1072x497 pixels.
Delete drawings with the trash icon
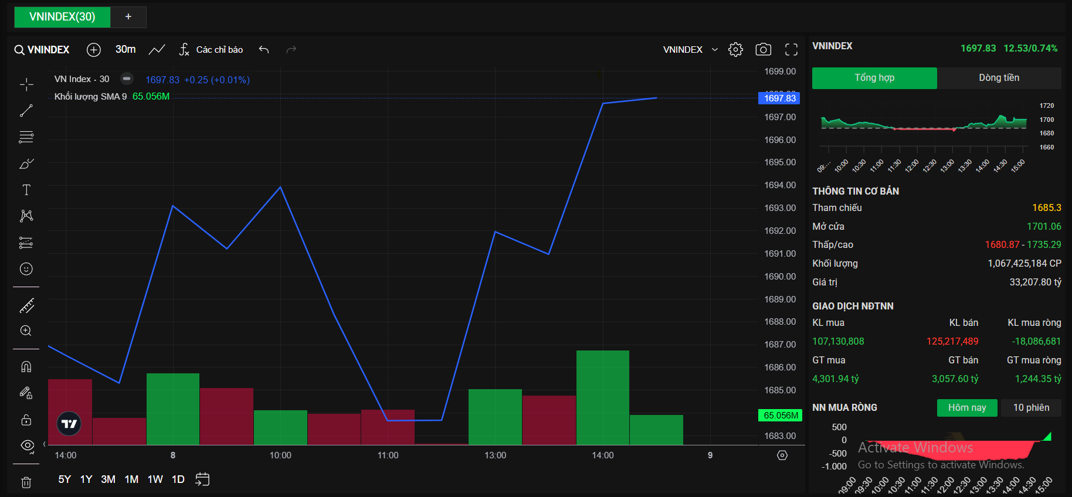coord(26,482)
